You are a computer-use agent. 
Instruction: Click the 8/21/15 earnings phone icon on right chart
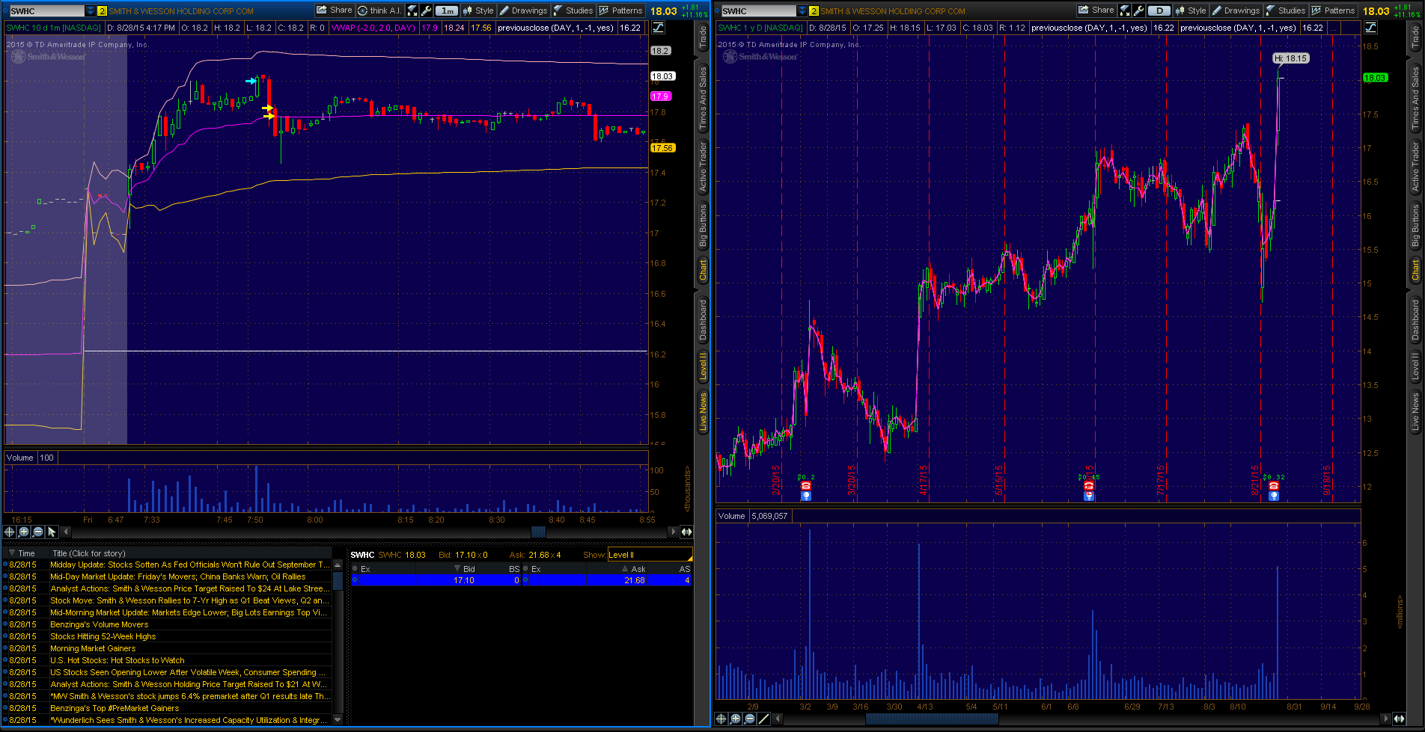(x=1274, y=486)
